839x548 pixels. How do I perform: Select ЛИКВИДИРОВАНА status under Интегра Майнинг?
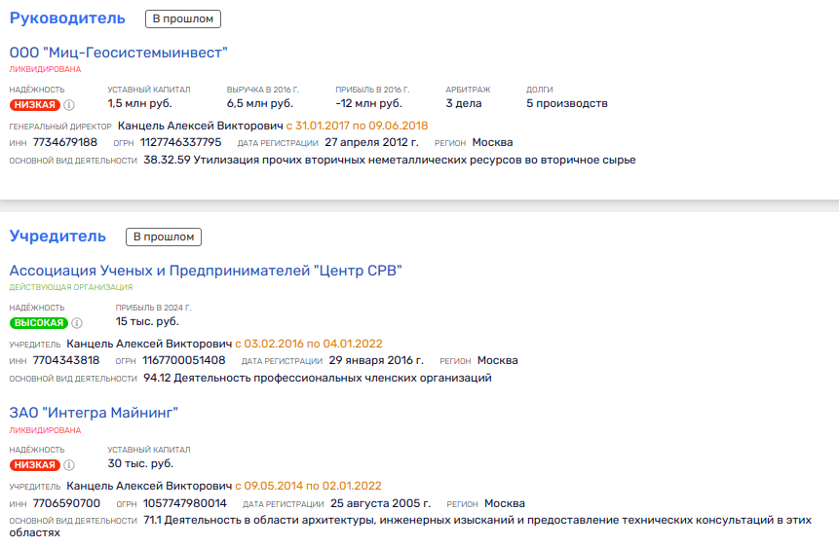point(46,430)
